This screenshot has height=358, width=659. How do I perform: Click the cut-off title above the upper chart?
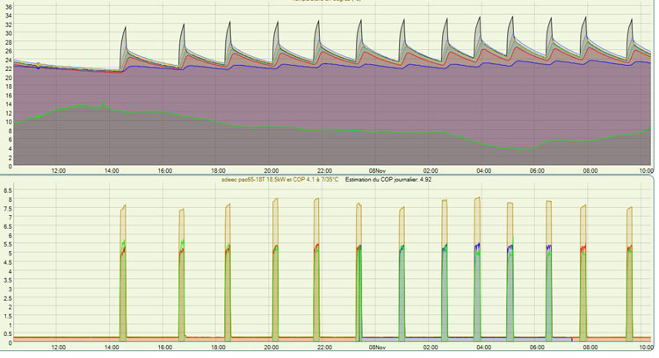(328, 2)
